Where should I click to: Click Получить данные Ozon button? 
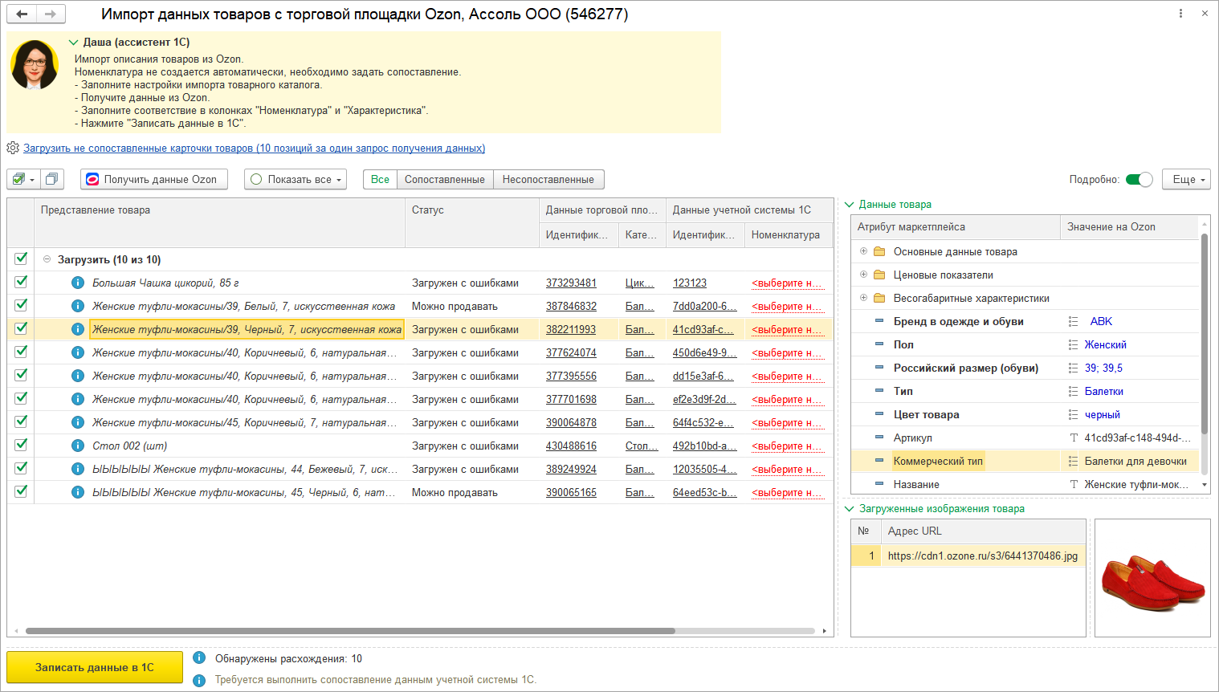tap(153, 179)
